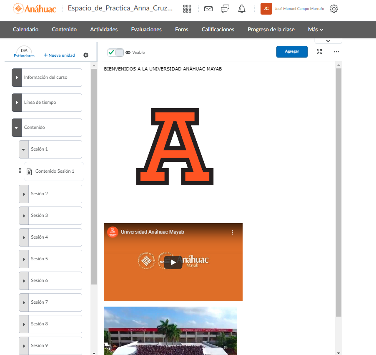Open the subscription alerts chat icon

[225, 9]
